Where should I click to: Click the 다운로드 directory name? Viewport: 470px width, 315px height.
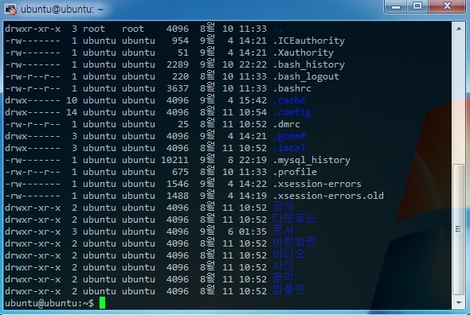pyautogui.click(x=294, y=219)
